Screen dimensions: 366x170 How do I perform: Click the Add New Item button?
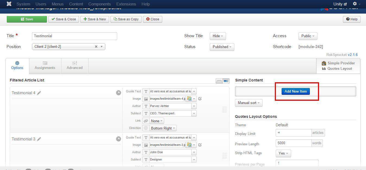(295, 91)
